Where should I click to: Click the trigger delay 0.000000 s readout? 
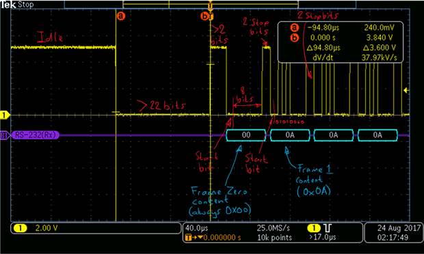(x=222, y=238)
